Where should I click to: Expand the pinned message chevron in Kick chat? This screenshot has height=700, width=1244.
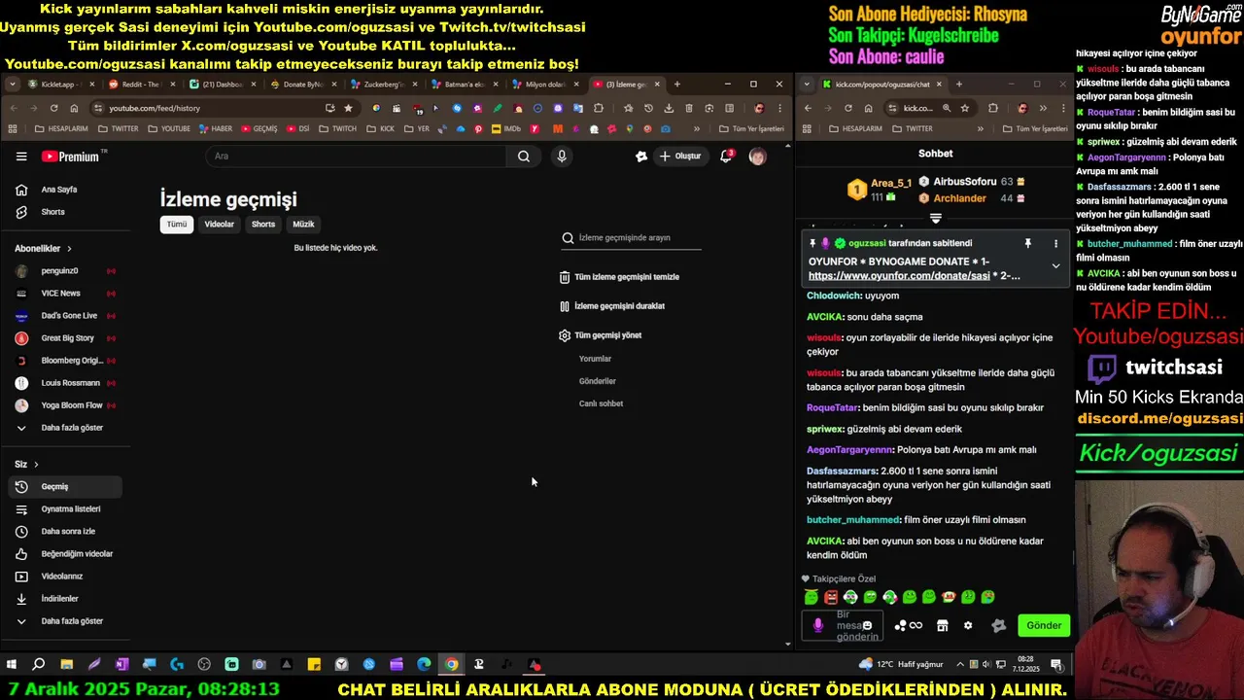[1055, 265]
